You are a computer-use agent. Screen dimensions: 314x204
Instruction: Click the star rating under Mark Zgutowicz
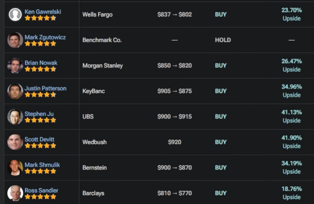(x=40, y=44)
